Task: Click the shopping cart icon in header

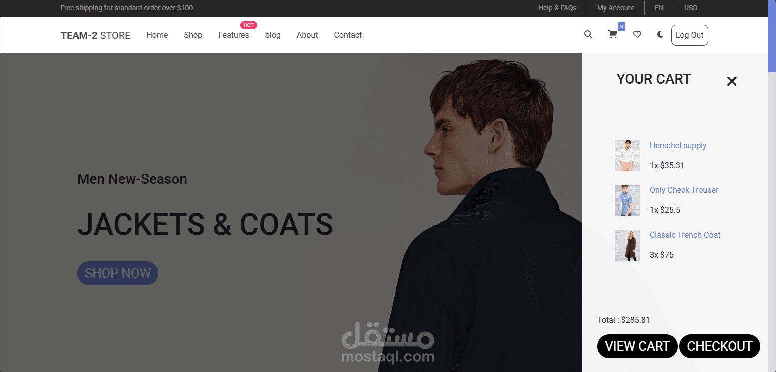Action: pos(613,35)
